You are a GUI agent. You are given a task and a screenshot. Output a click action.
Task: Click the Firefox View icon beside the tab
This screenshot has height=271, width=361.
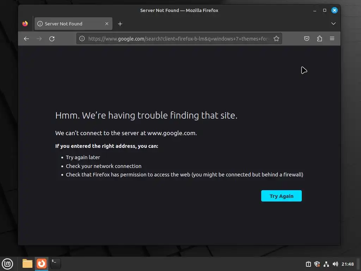click(x=25, y=24)
